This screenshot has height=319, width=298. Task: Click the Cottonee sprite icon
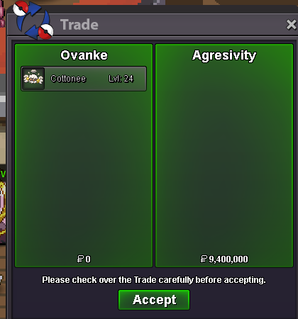click(33, 79)
